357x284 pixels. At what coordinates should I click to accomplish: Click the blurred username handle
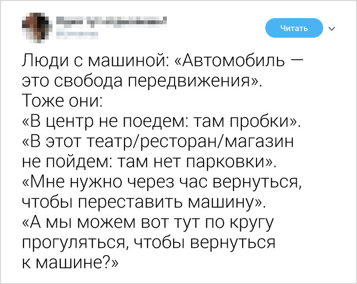[78, 34]
